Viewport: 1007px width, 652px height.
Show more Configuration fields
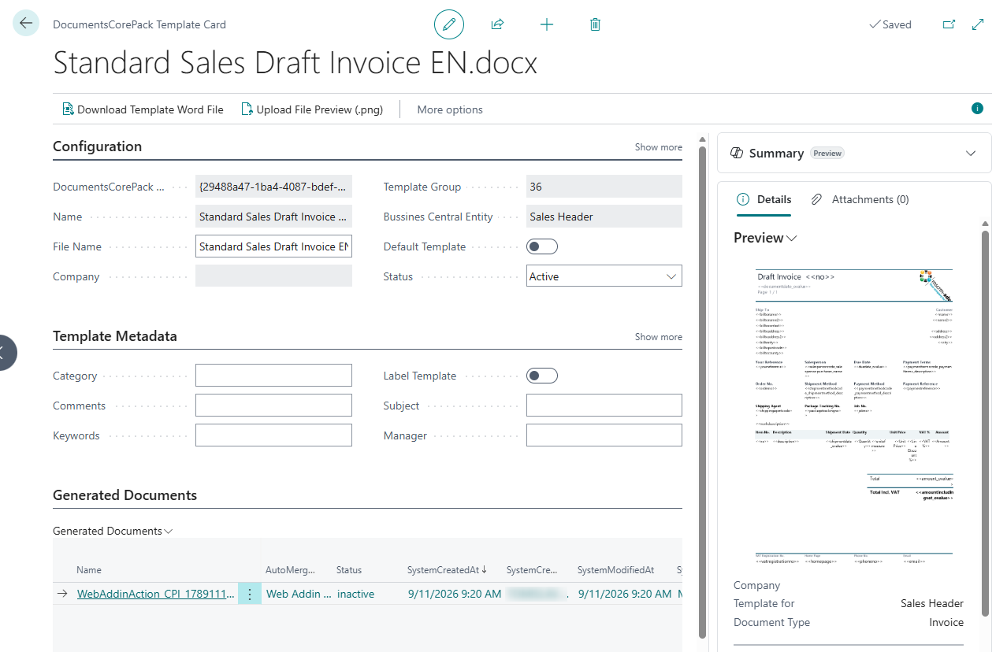tap(659, 147)
